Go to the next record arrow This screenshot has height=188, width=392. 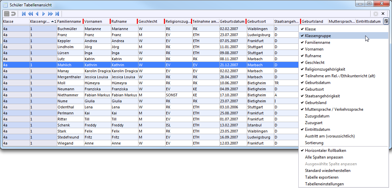[x=43, y=14]
